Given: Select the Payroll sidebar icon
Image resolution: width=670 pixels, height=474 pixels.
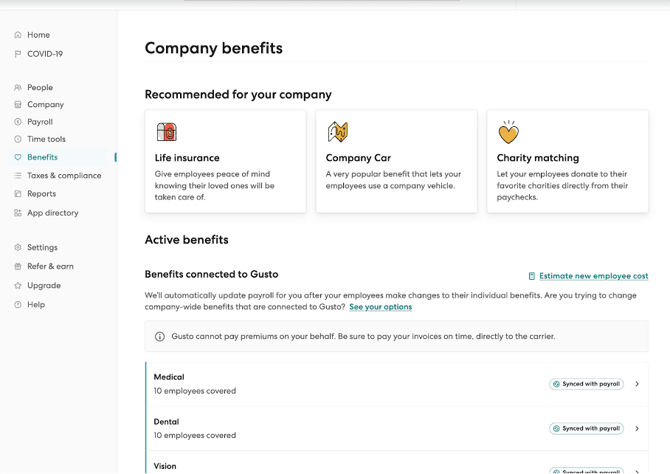Looking at the screenshot, I should point(17,121).
